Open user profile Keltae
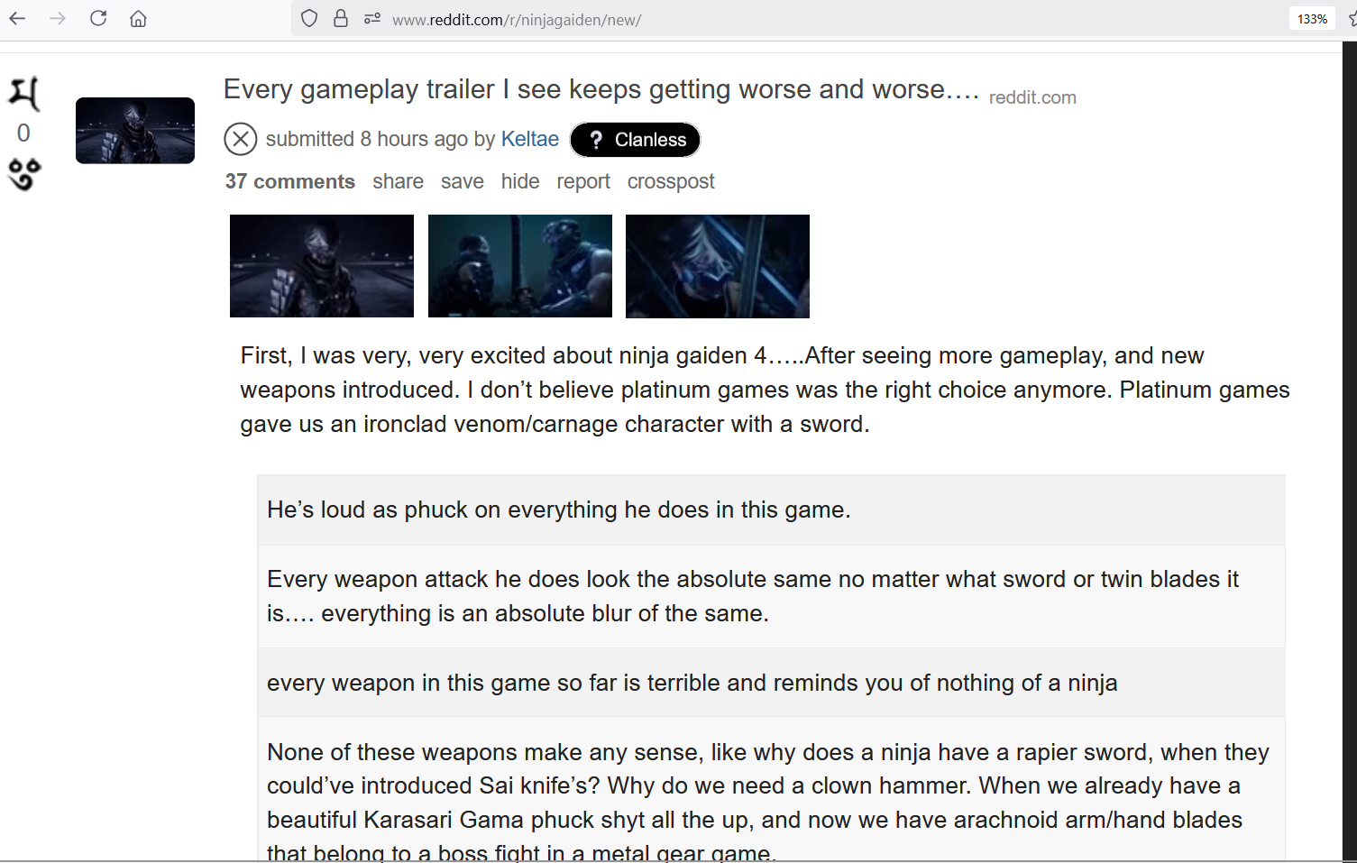 530,139
